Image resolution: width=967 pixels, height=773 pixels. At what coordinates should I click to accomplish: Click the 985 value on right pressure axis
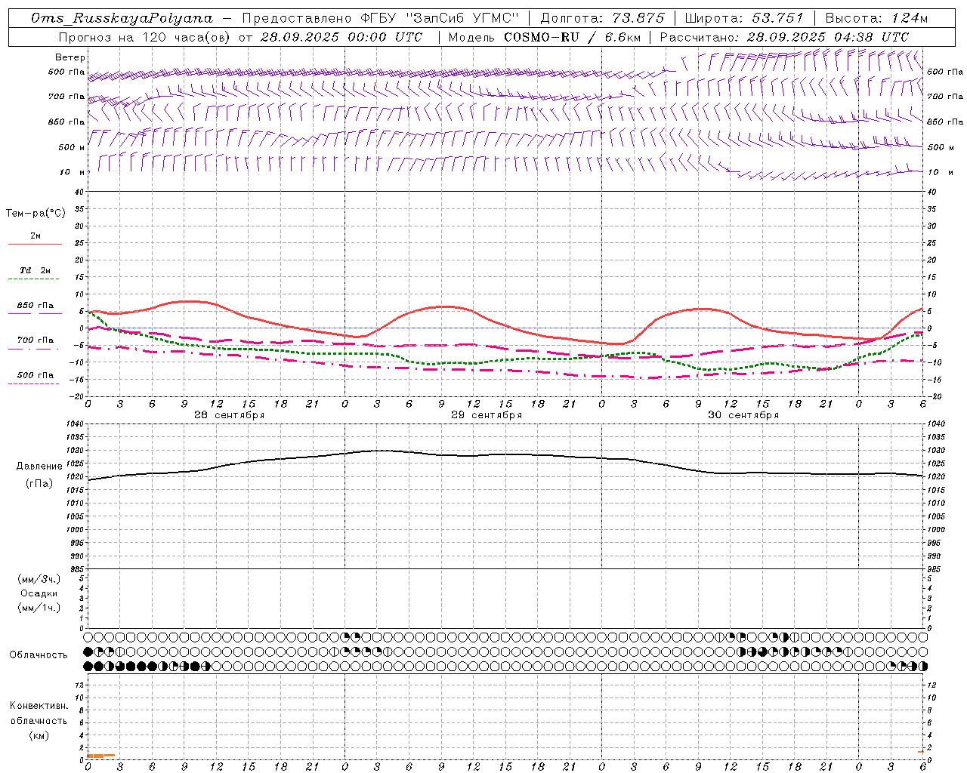point(935,569)
